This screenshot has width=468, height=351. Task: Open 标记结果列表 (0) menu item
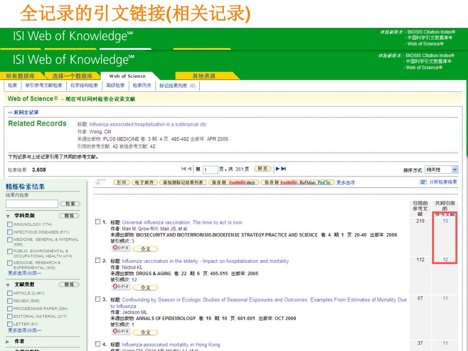click(x=178, y=85)
